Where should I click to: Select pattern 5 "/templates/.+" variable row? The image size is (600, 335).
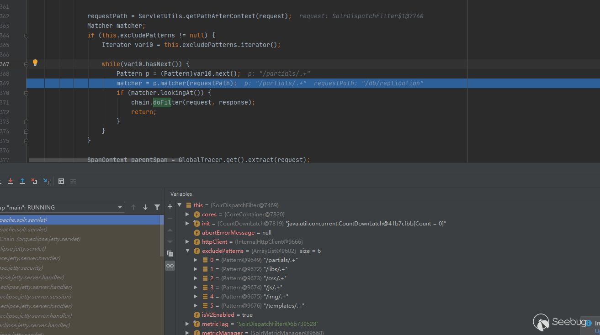tap(257, 306)
